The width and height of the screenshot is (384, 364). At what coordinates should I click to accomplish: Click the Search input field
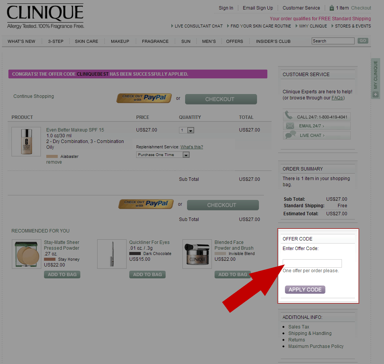coord(333,41)
